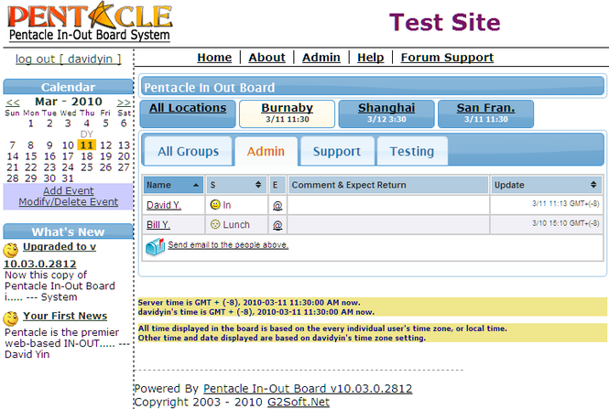Sort by the Update column
The height and width of the screenshot is (409, 609).
pyautogui.click(x=546, y=185)
